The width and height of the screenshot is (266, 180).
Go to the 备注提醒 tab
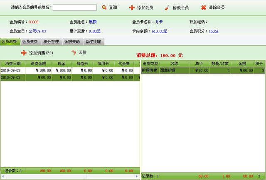pos(93,42)
